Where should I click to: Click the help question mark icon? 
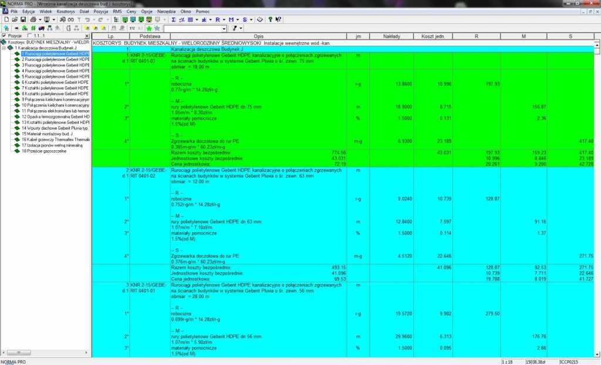pos(270,19)
